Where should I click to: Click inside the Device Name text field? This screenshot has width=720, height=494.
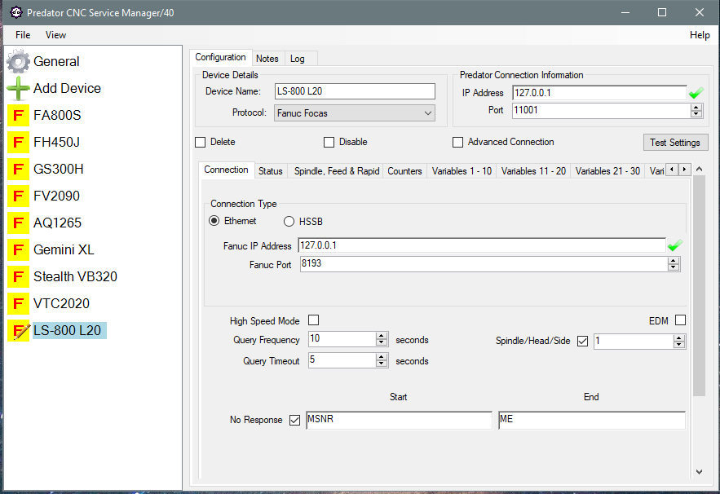355,91
